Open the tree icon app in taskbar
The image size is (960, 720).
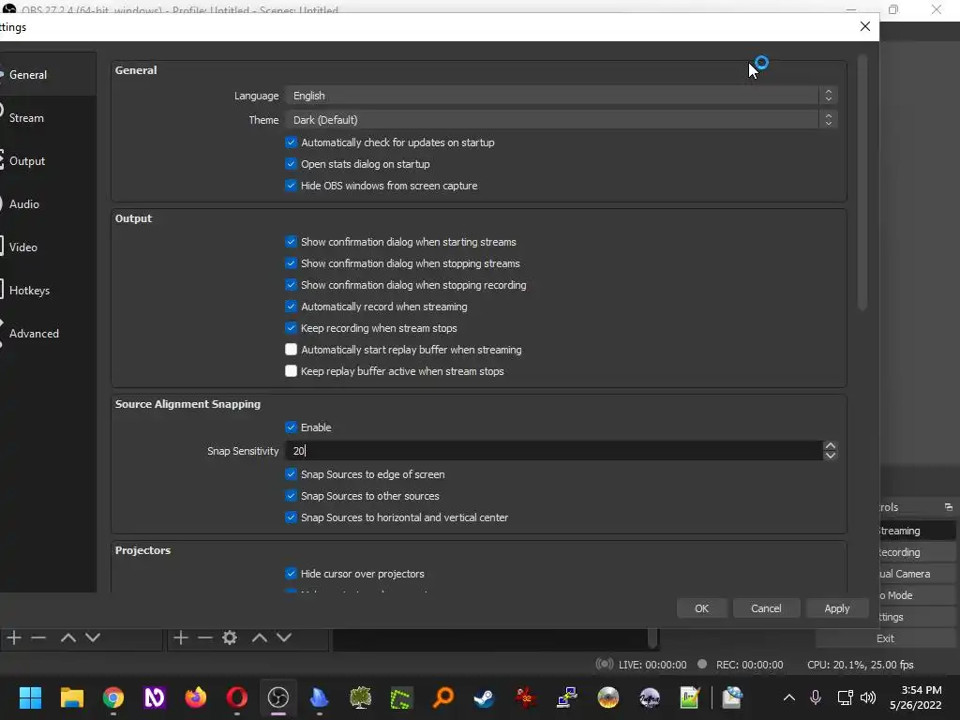361,697
